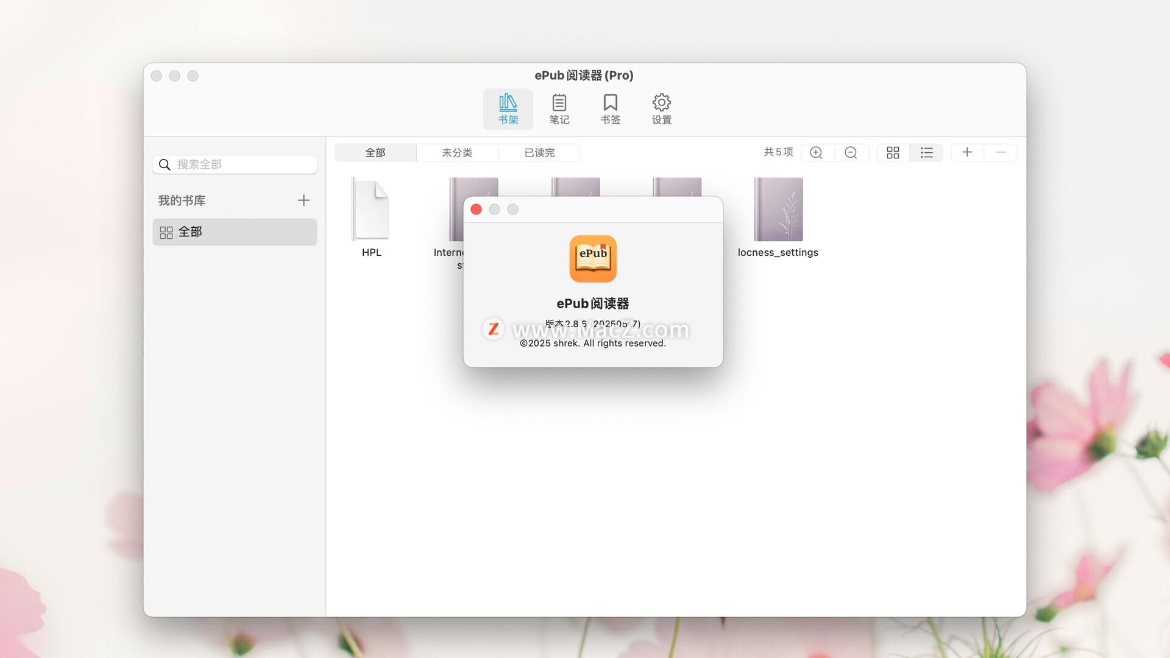Viewport: 1170px width, 658px height.
Task: Click the ©2025 shrek copyright text
Action: (593, 344)
